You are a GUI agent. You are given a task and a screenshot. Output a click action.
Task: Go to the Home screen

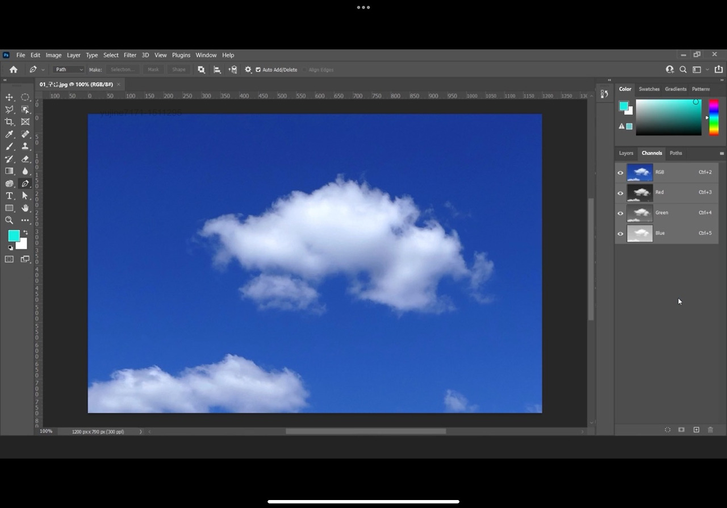coord(14,69)
